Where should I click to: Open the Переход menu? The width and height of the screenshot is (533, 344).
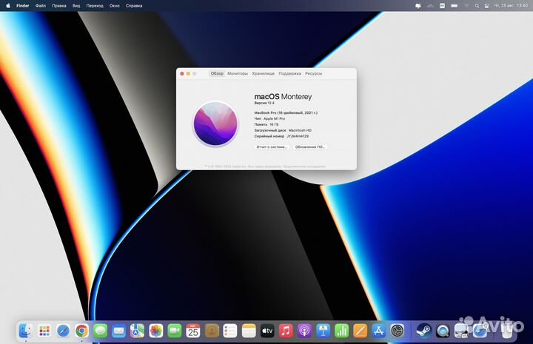pyautogui.click(x=95, y=6)
